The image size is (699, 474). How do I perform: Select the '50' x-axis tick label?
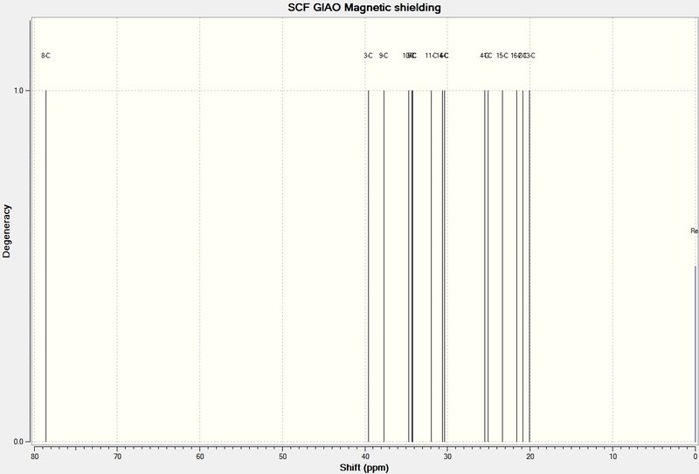click(x=282, y=457)
